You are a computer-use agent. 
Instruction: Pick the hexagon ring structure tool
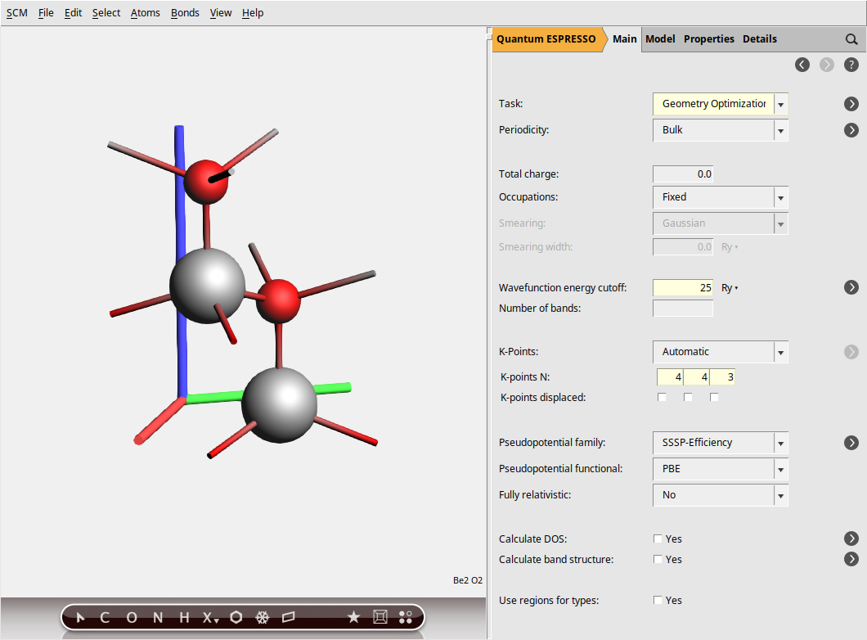pos(236,618)
